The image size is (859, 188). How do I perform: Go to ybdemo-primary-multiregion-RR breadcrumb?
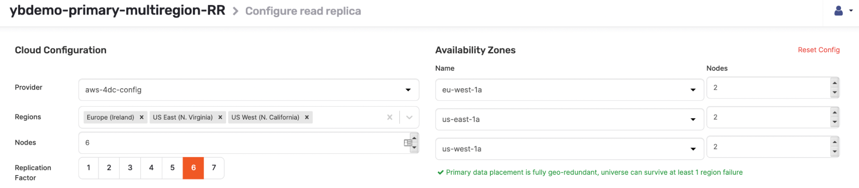click(x=117, y=11)
